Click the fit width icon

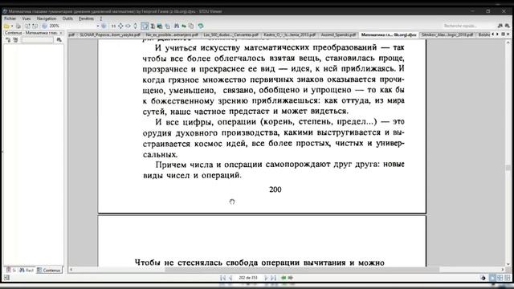(x=128, y=26)
